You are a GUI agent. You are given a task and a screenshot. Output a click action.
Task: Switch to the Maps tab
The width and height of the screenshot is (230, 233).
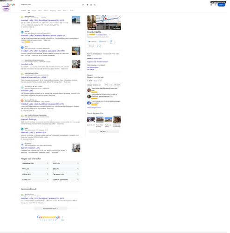coord(41,11)
